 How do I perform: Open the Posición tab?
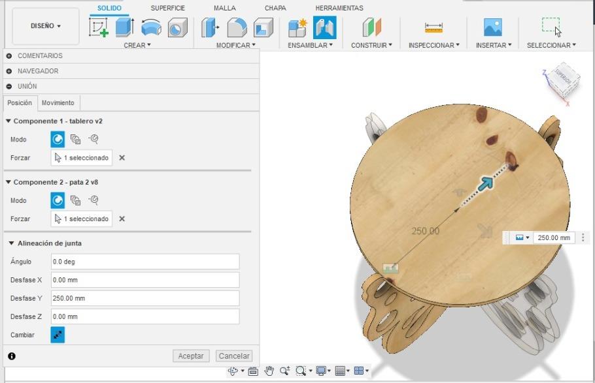click(x=20, y=102)
